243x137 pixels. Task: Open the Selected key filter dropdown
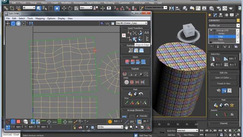click(x=187, y=131)
